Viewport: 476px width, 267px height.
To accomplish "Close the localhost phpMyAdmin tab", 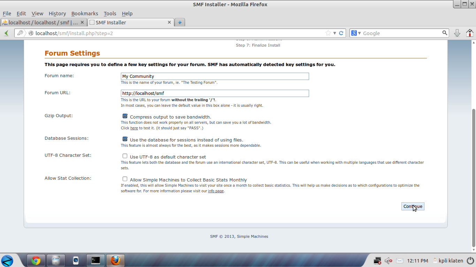I will [x=82, y=22].
